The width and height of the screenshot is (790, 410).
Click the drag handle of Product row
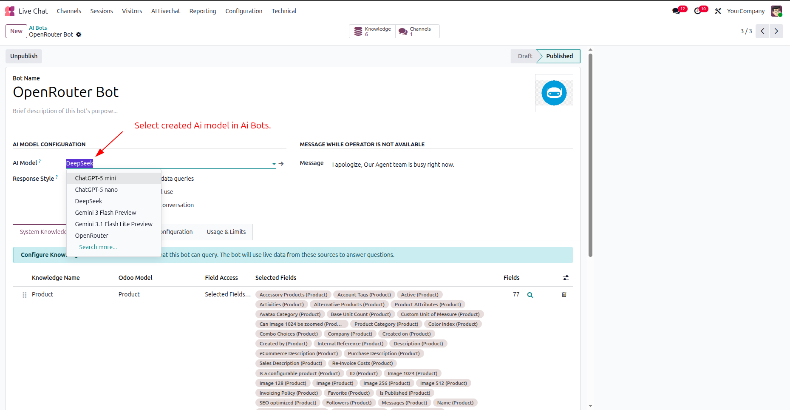24,295
